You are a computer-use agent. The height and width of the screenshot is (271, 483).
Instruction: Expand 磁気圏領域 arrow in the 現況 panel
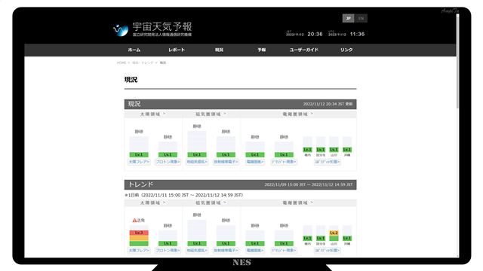(225, 114)
